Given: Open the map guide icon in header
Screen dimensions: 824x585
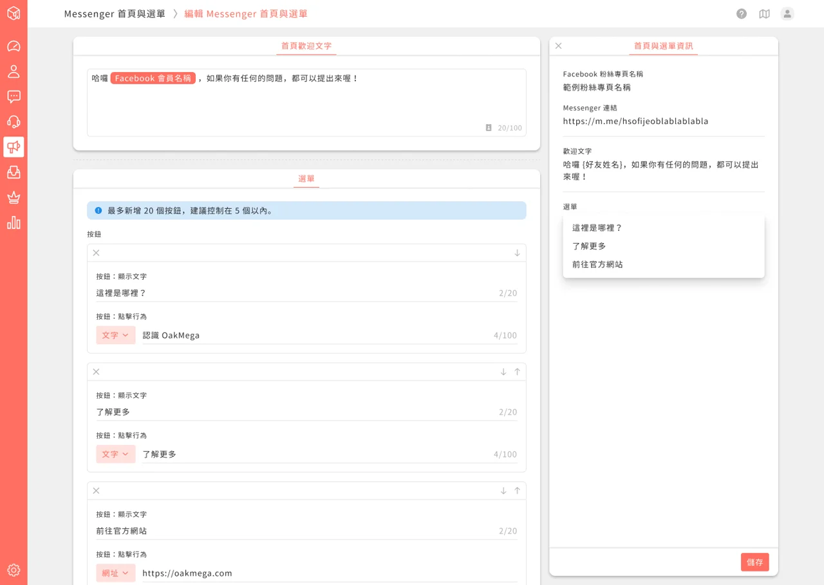Looking at the screenshot, I should pos(764,14).
